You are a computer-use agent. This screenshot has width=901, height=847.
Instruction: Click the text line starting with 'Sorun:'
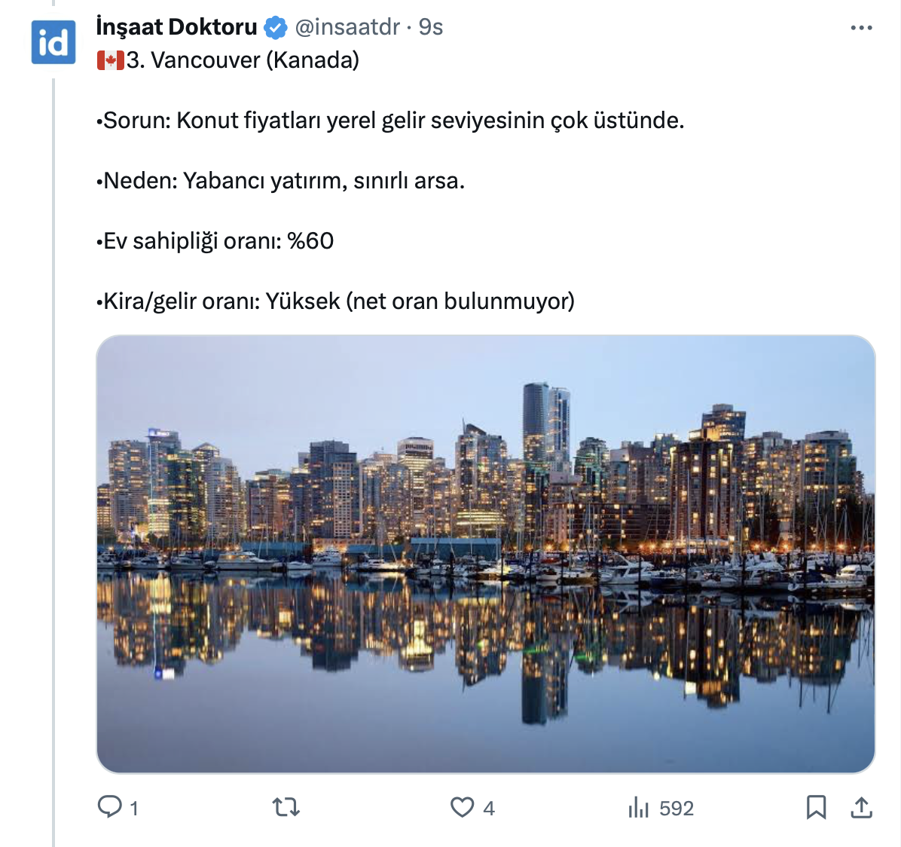(x=390, y=121)
